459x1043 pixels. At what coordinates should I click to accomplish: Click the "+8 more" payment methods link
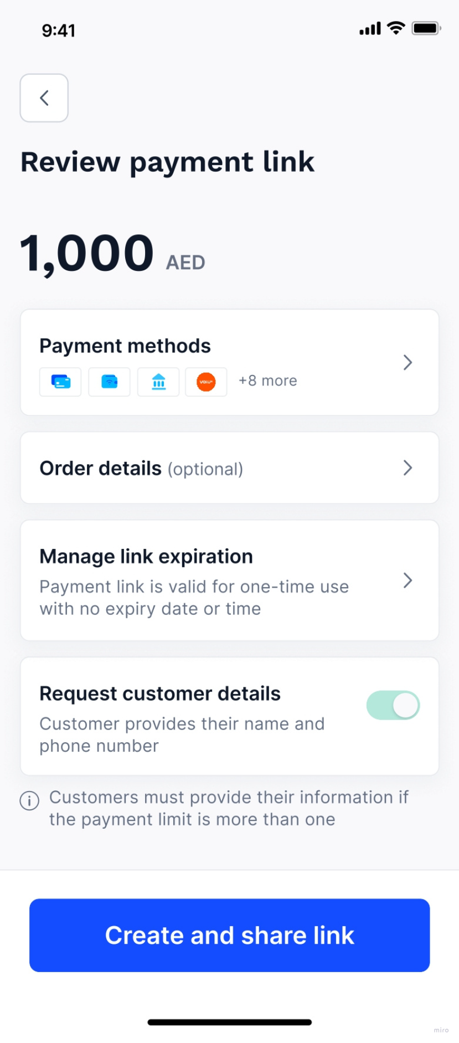point(268,381)
